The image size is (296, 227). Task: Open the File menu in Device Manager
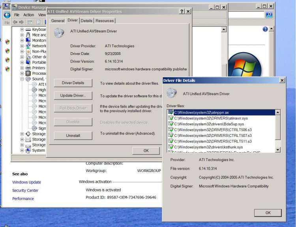17,15
